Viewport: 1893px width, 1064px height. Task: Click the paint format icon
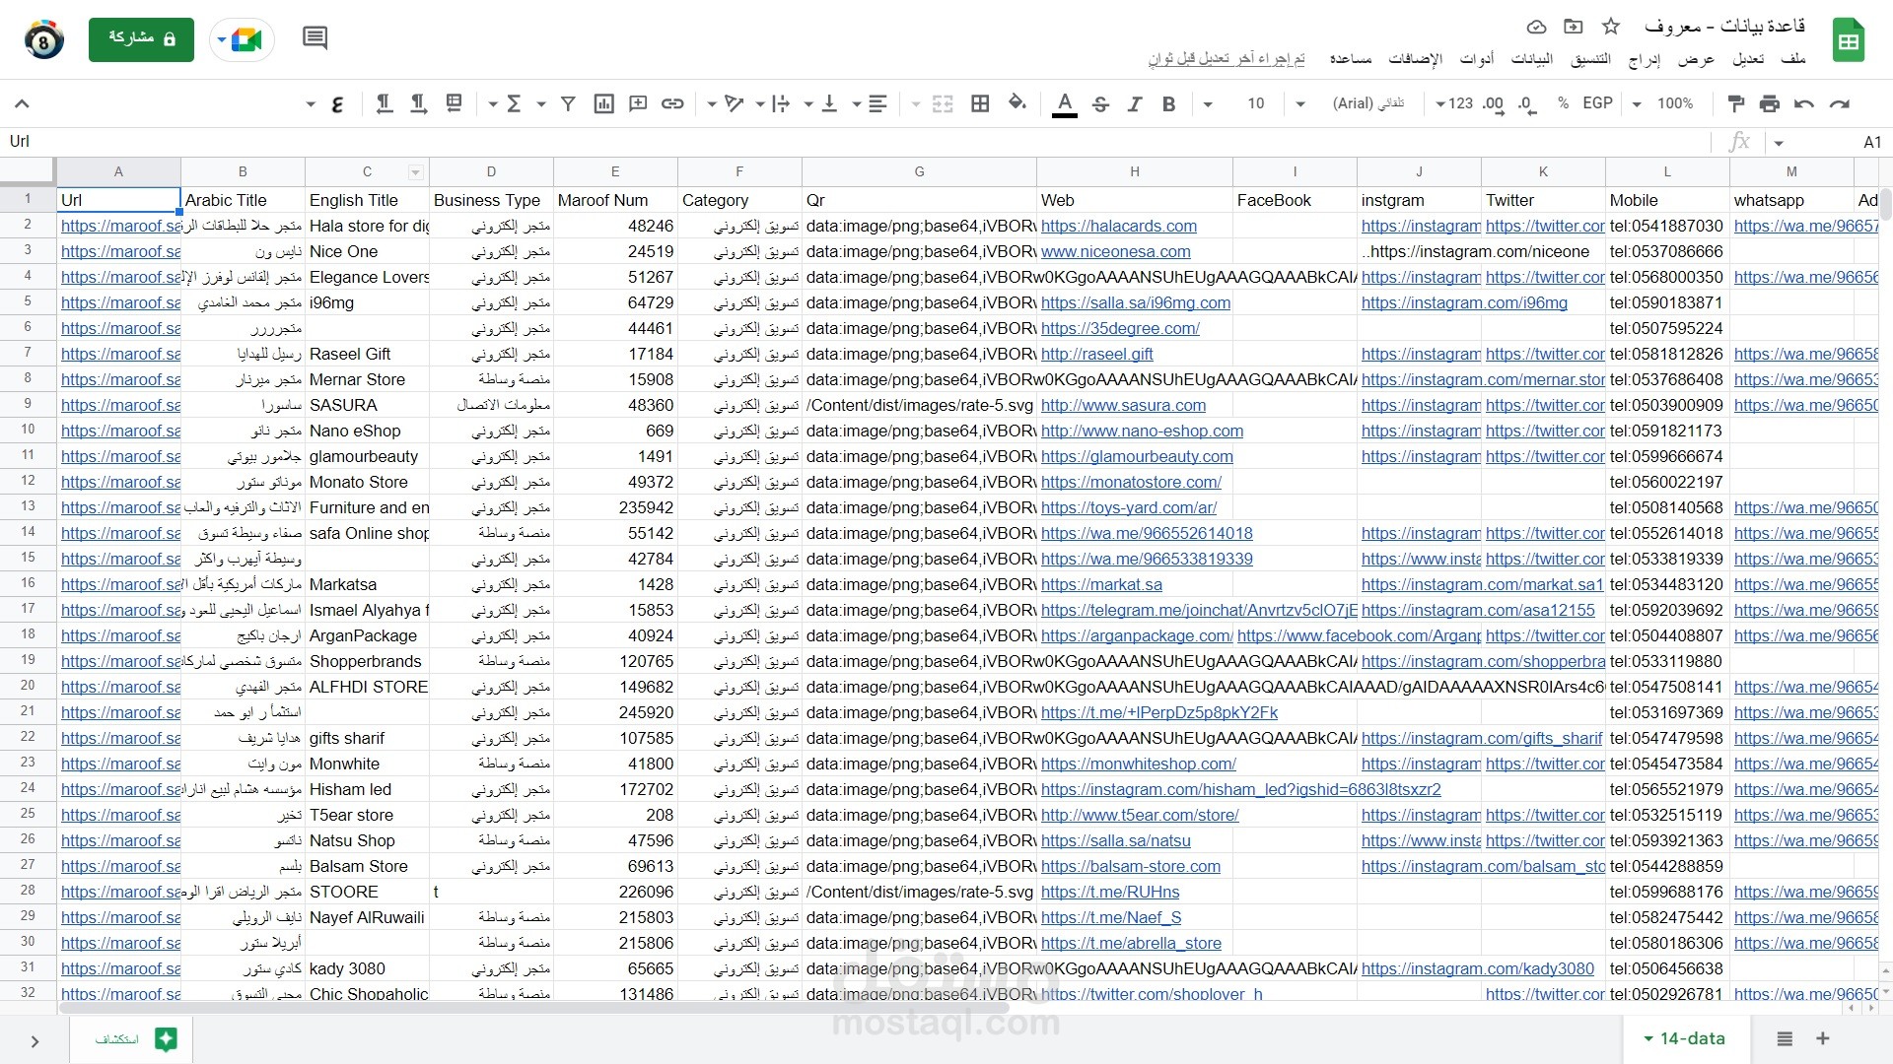(x=1736, y=103)
